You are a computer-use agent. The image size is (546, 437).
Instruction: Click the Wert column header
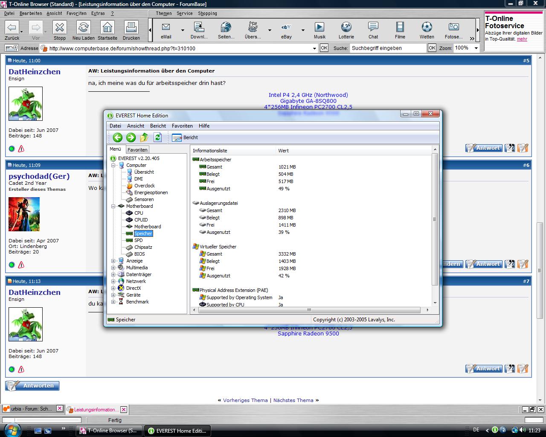(283, 151)
